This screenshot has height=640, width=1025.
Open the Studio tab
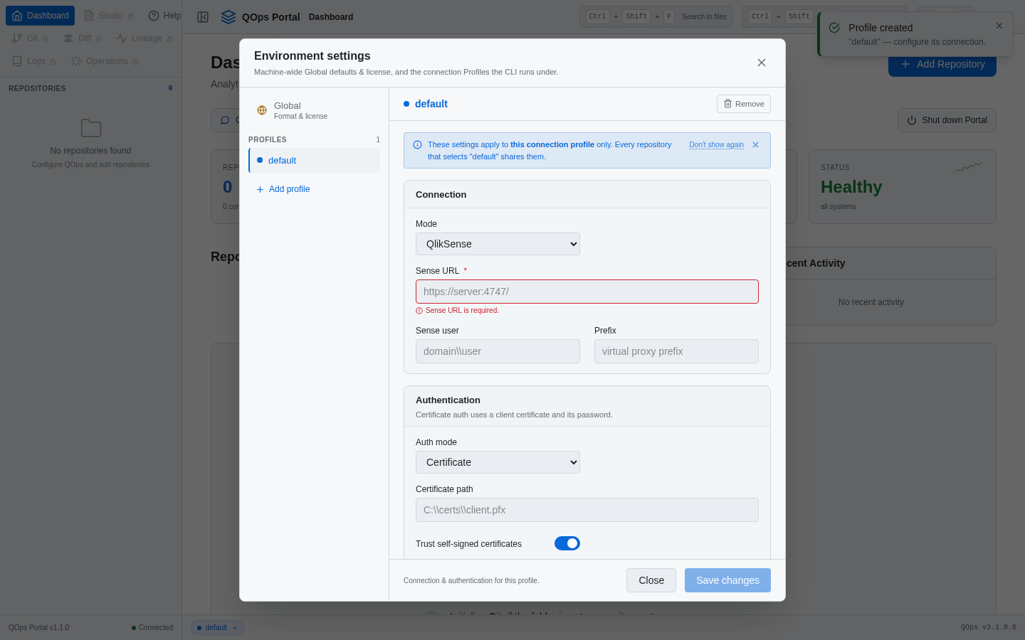(108, 16)
